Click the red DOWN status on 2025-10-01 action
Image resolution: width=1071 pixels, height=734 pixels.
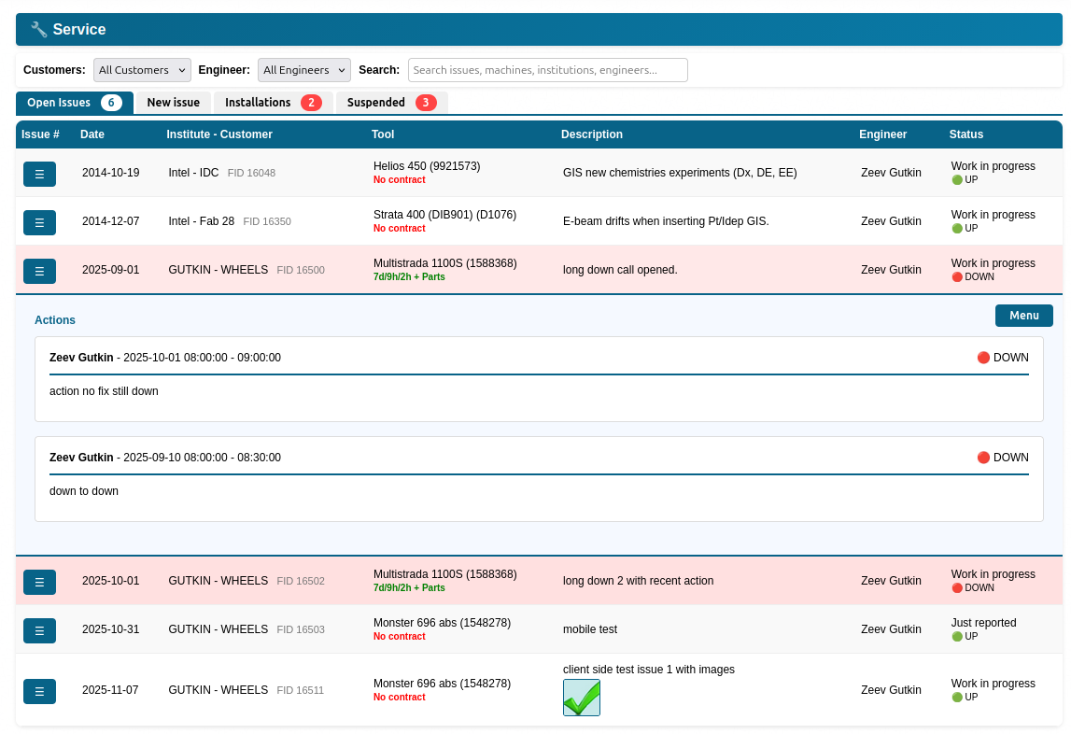point(1002,358)
